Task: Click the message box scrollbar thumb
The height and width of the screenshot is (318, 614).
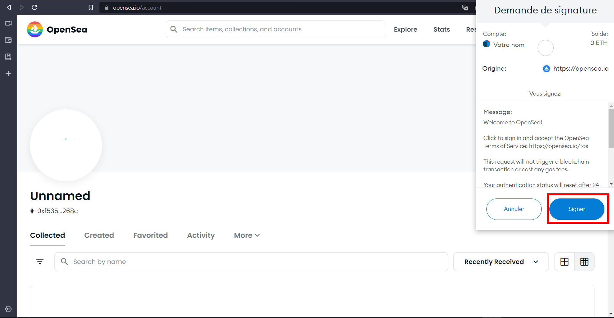Action: click(x=611, y=128)
